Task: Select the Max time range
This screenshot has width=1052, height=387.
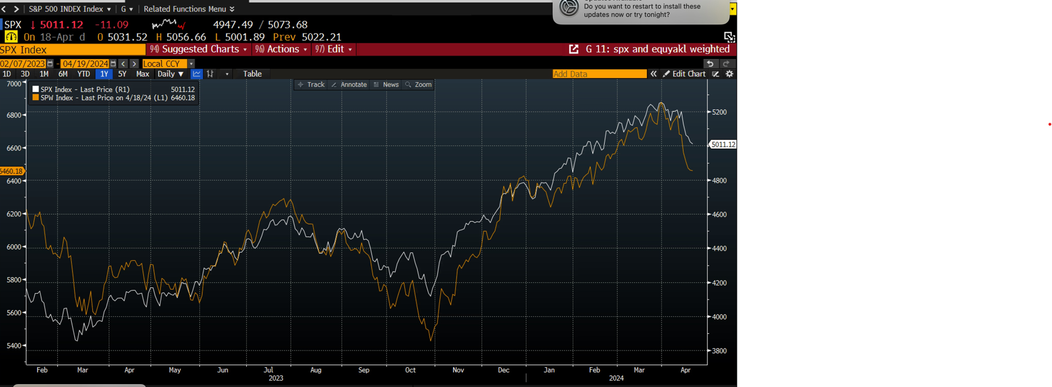Action: tap(143, 74)
